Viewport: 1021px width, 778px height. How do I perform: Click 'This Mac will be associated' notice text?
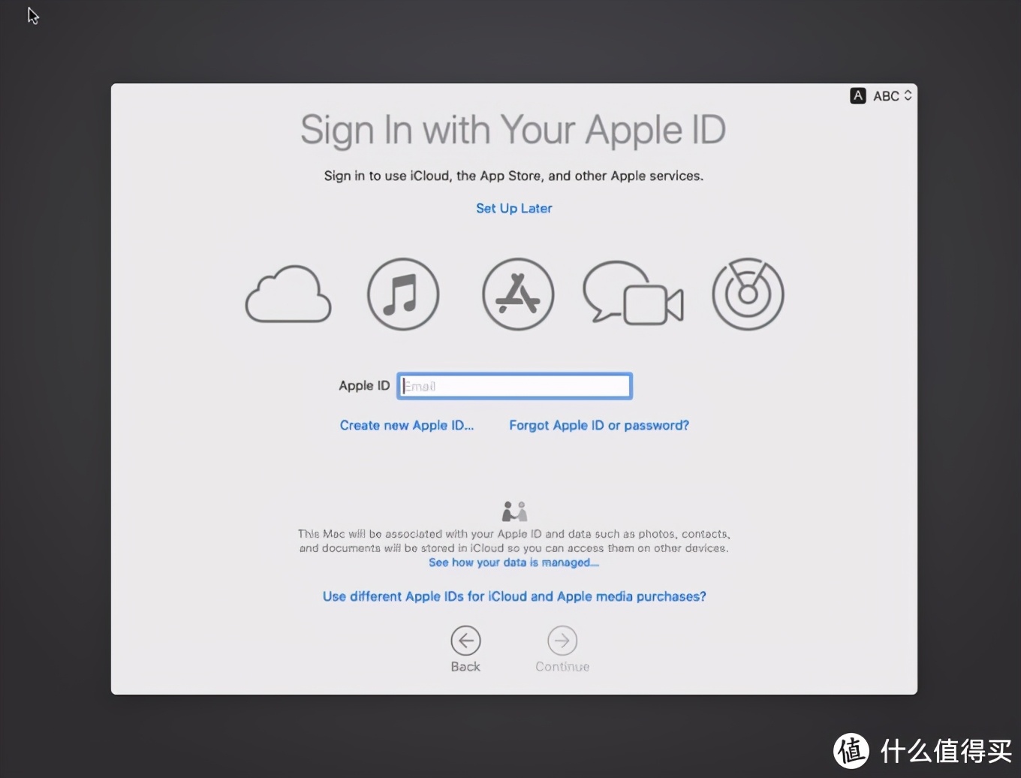pyautogui.click(x=514, y=541)
